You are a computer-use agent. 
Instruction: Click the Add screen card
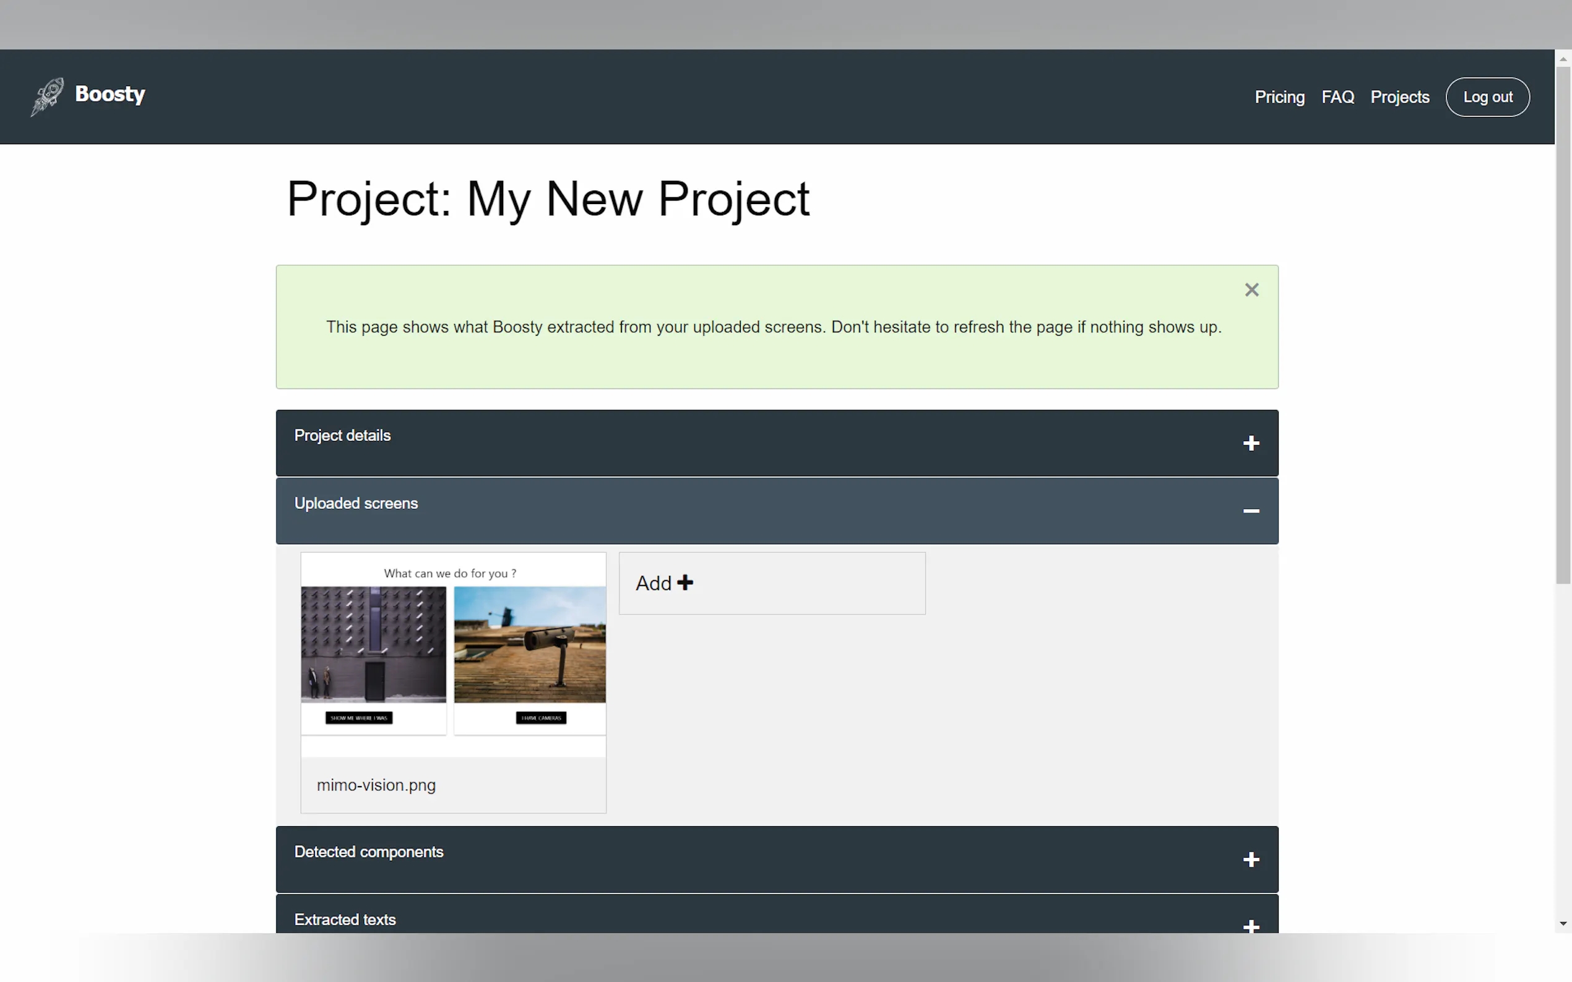click(771, 583)
